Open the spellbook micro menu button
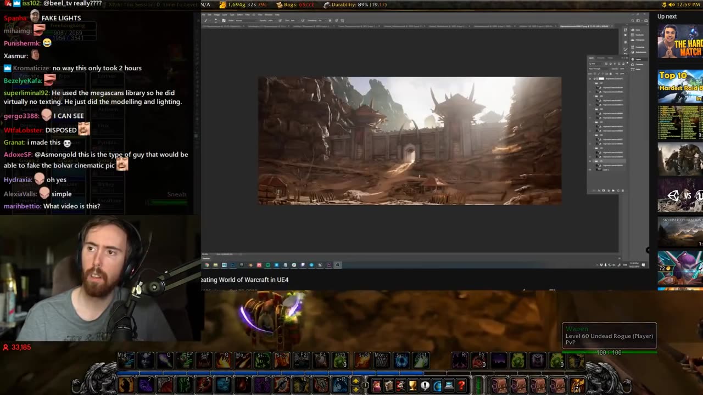703x395 pixels. click(388, 385)
